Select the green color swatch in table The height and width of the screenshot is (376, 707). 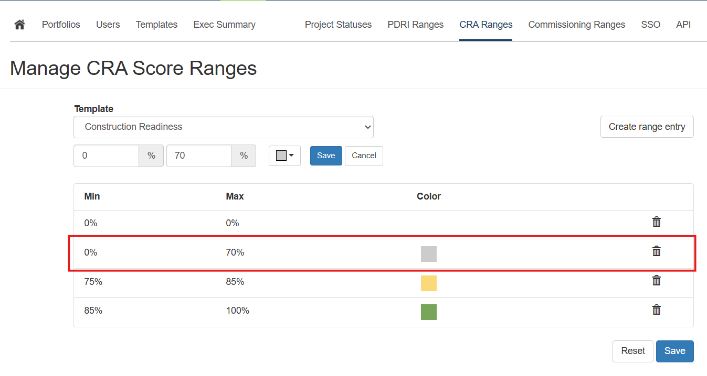pyautogui.click(x=428, y=312)
